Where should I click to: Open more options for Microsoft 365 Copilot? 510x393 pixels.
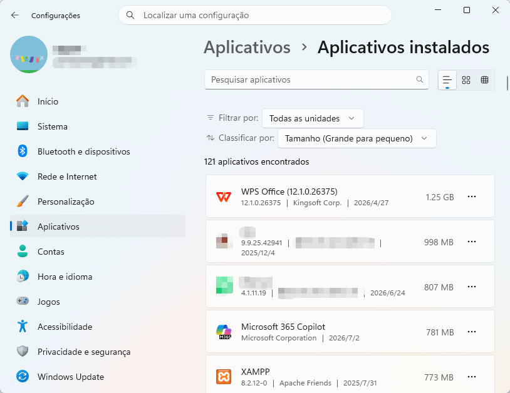(x=472, y=332)
